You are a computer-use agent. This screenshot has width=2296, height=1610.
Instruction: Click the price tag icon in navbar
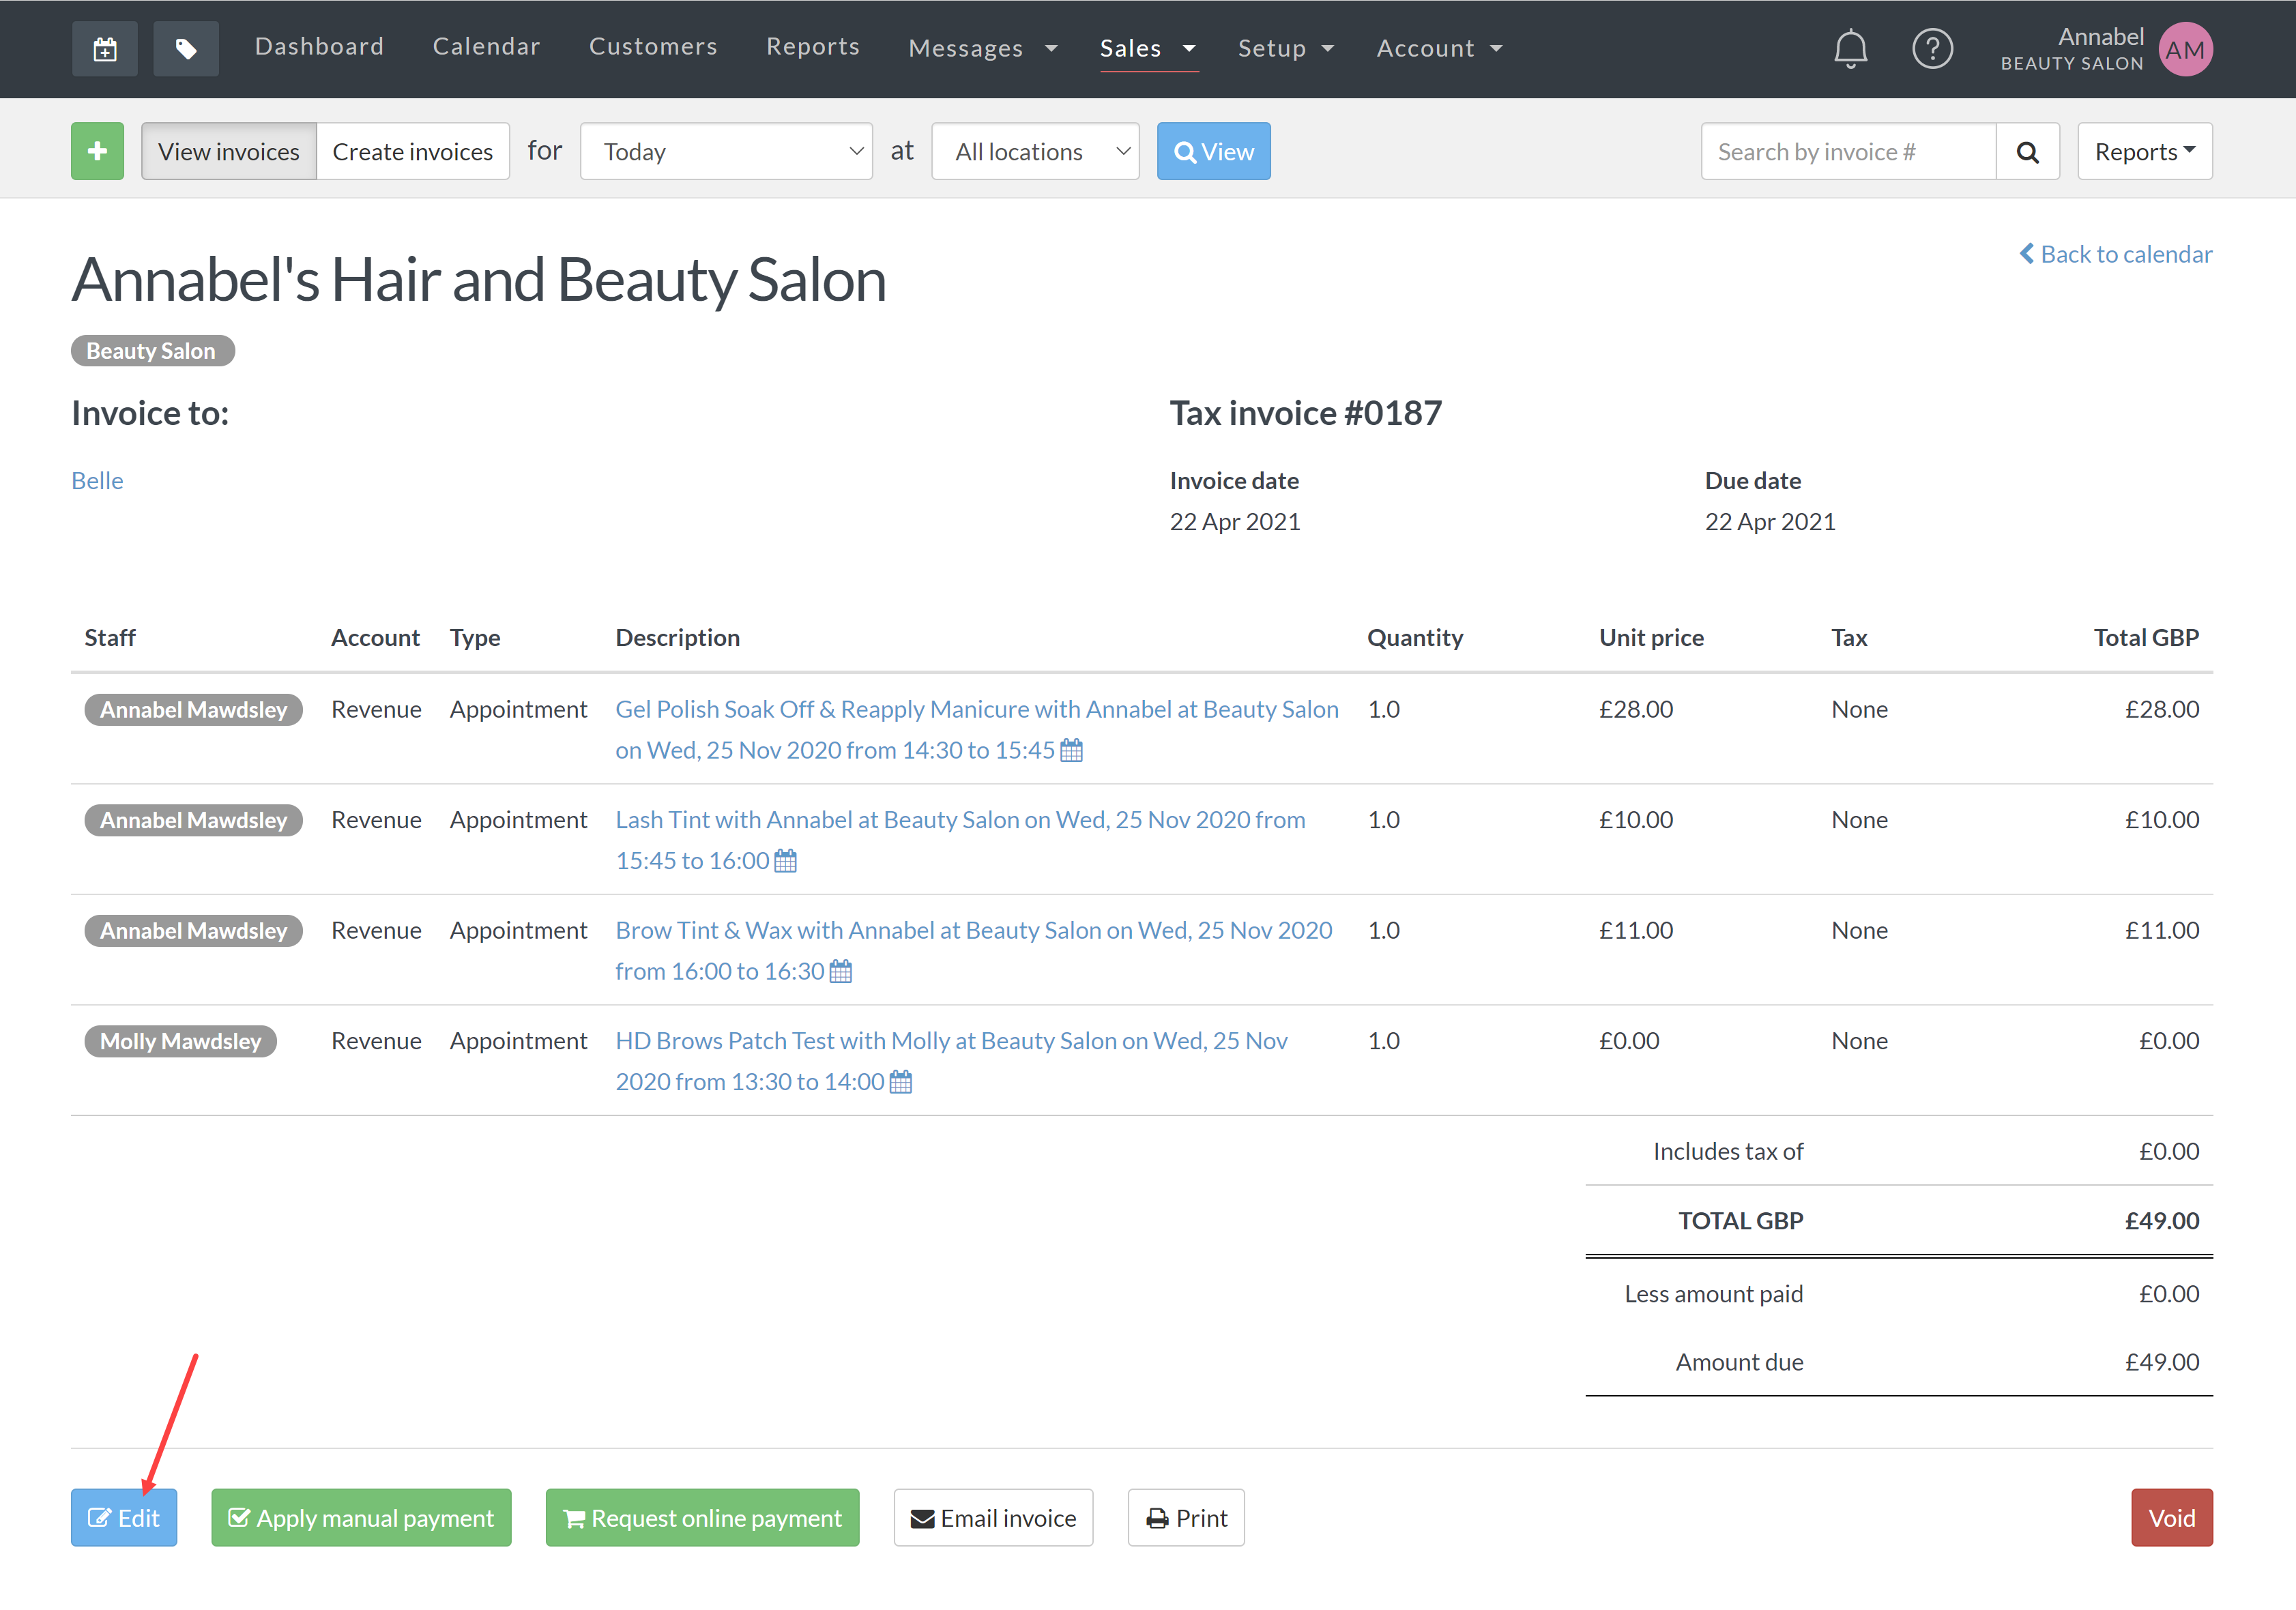pyautogui.click(x=186, y=48)
